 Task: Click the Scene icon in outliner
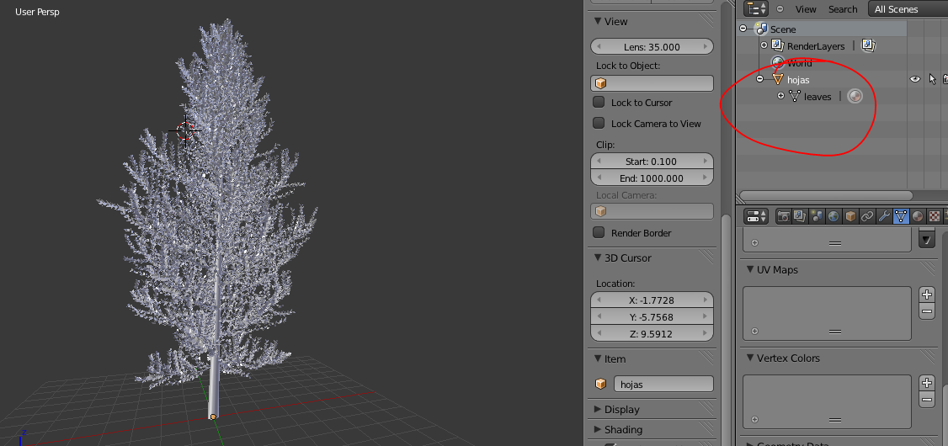pyautogui.click(x=761, y=29)
